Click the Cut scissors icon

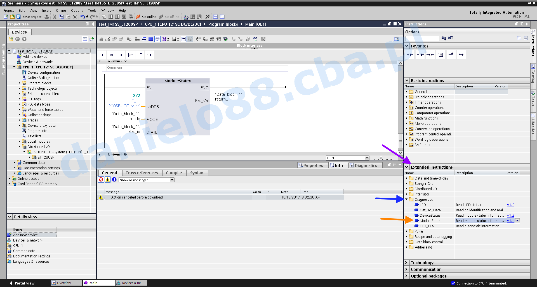coord(55,17)
